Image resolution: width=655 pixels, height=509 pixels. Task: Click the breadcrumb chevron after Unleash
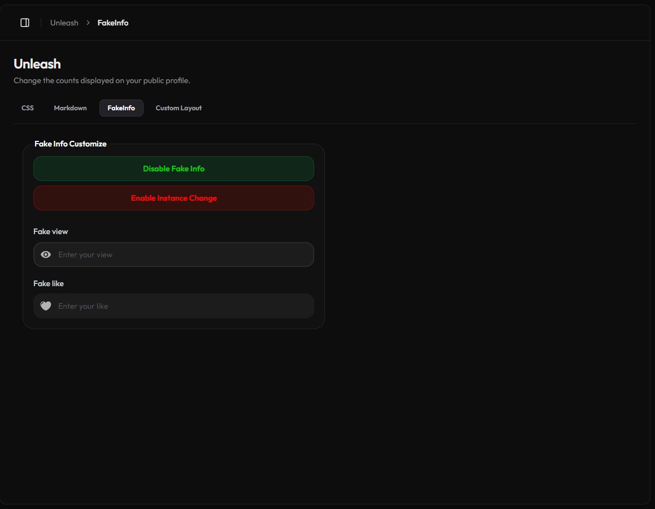tap(88, 23)
